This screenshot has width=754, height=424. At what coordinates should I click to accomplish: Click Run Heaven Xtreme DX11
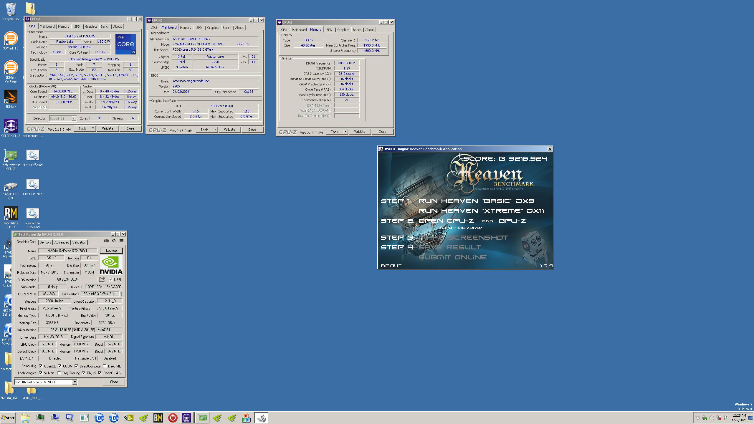click(x=481, y=211)
